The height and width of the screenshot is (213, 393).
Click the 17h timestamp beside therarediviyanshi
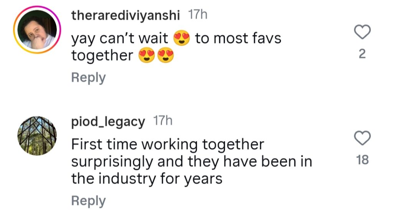pyautogui.click(x=198, y=15)
